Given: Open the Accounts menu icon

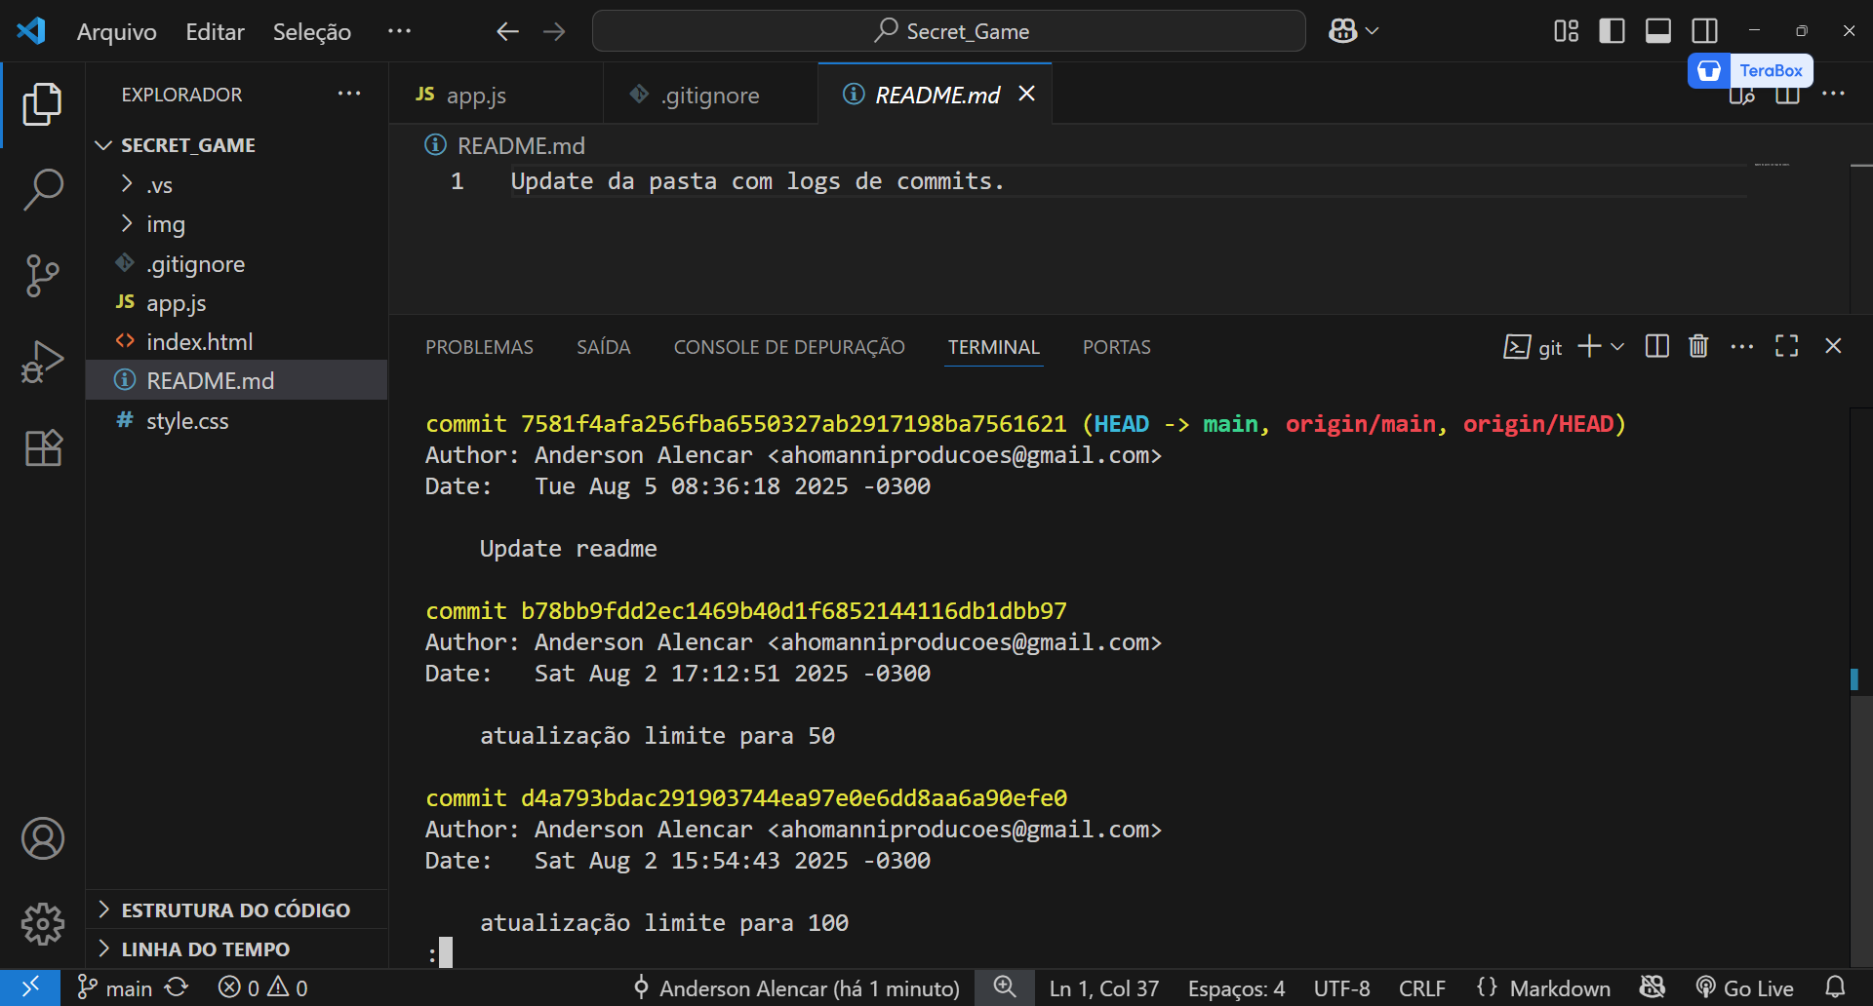Looking at the screenshot, I should 42,838.
